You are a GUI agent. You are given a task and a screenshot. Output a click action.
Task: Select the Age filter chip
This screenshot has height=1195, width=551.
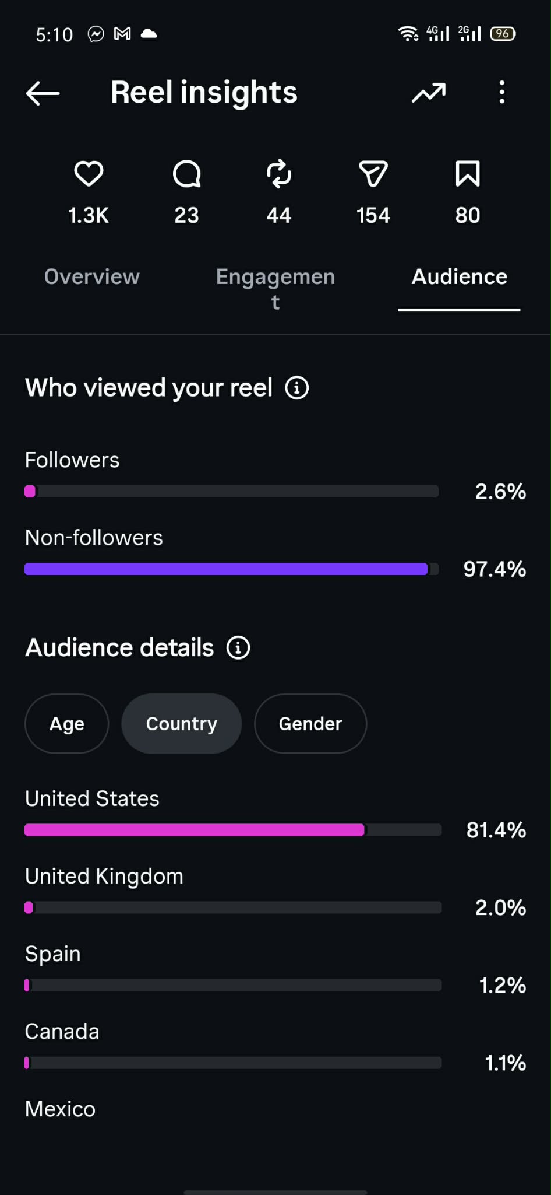point(67,724)
